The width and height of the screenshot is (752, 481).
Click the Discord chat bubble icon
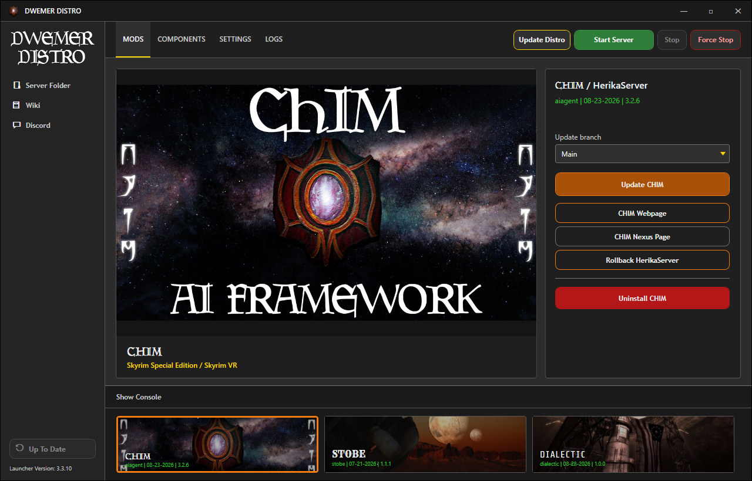tap(16, 126)
